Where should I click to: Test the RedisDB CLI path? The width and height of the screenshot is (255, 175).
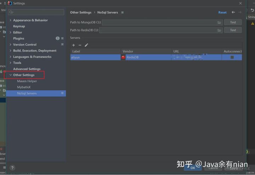233,30
